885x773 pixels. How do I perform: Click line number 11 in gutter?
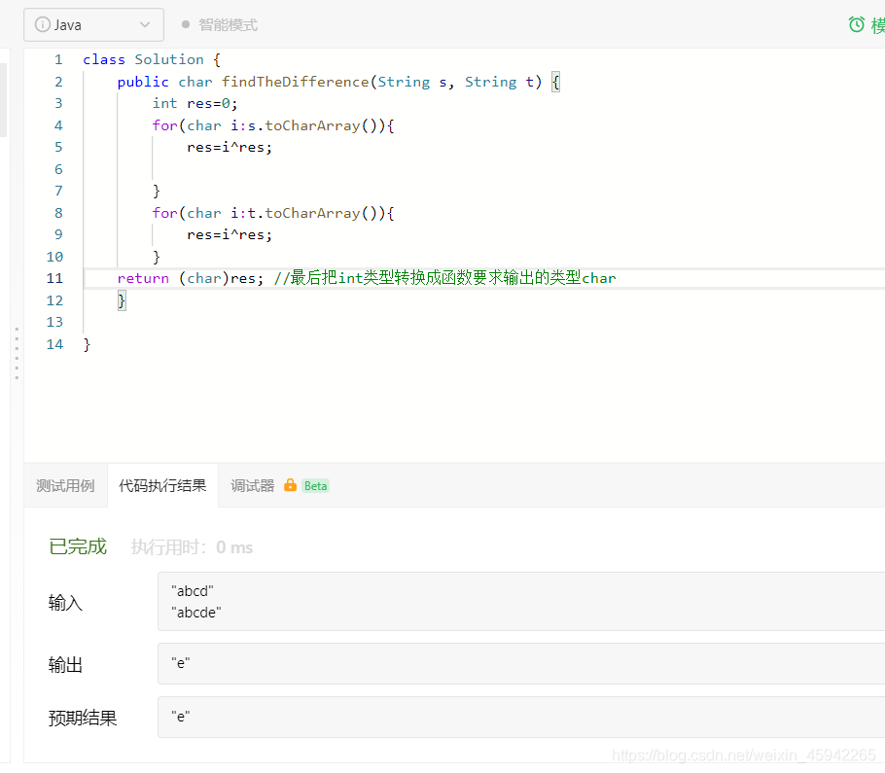54,278
